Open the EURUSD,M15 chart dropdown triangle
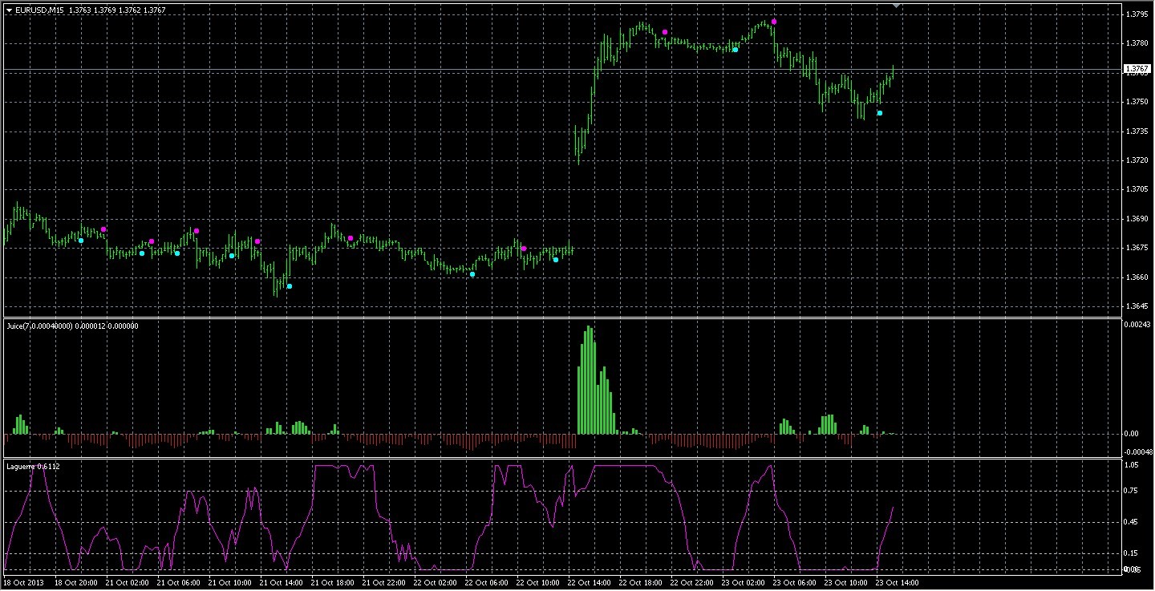 pyautogui.click(x=9, y=10)
